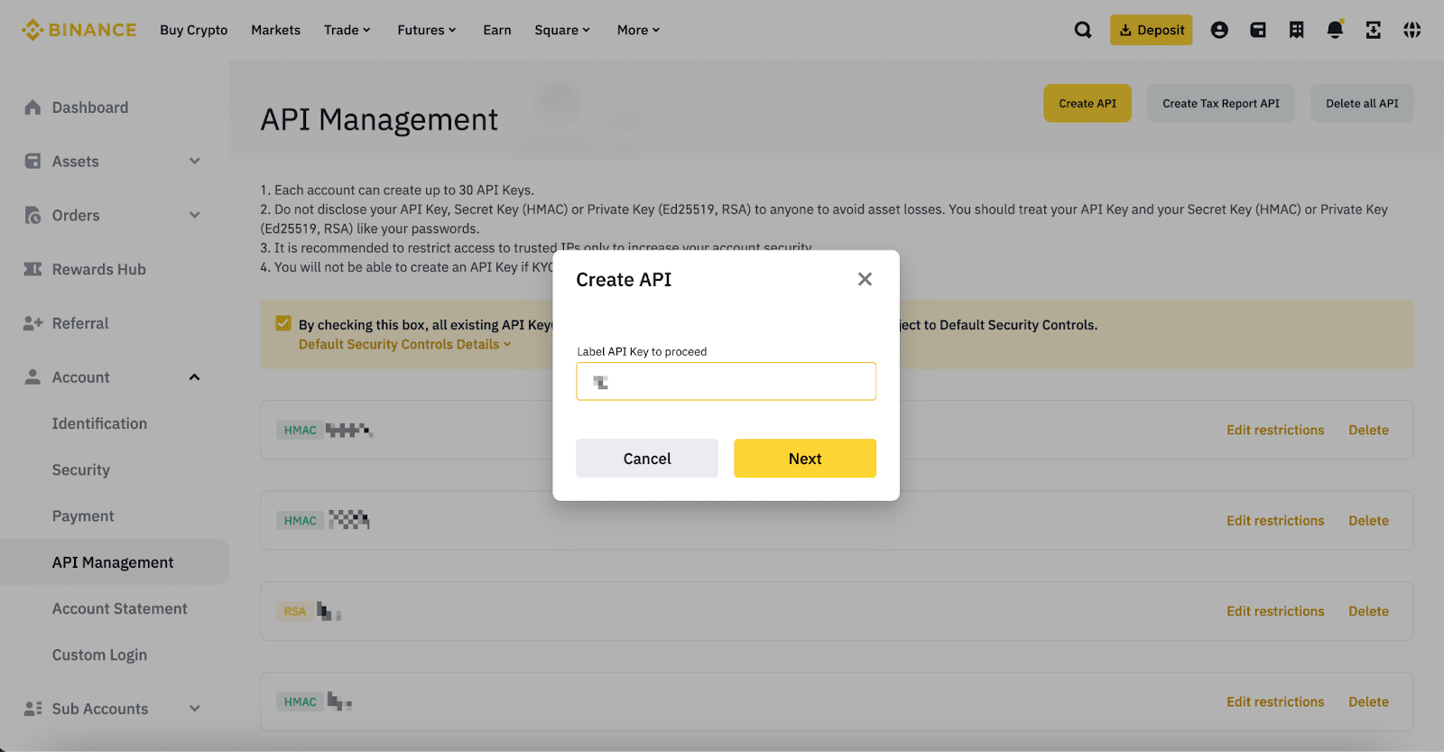
Task: Click the search magnifier icon
Action: tap(1083, 30)
